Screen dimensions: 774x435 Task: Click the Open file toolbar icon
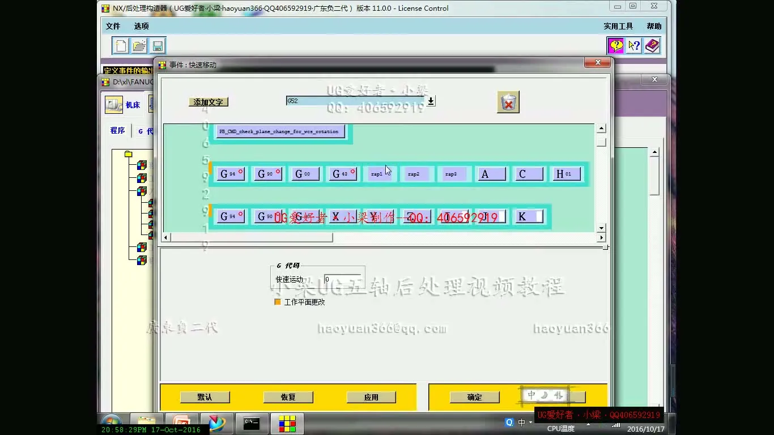pyautogui.click(x=139, y=45)
